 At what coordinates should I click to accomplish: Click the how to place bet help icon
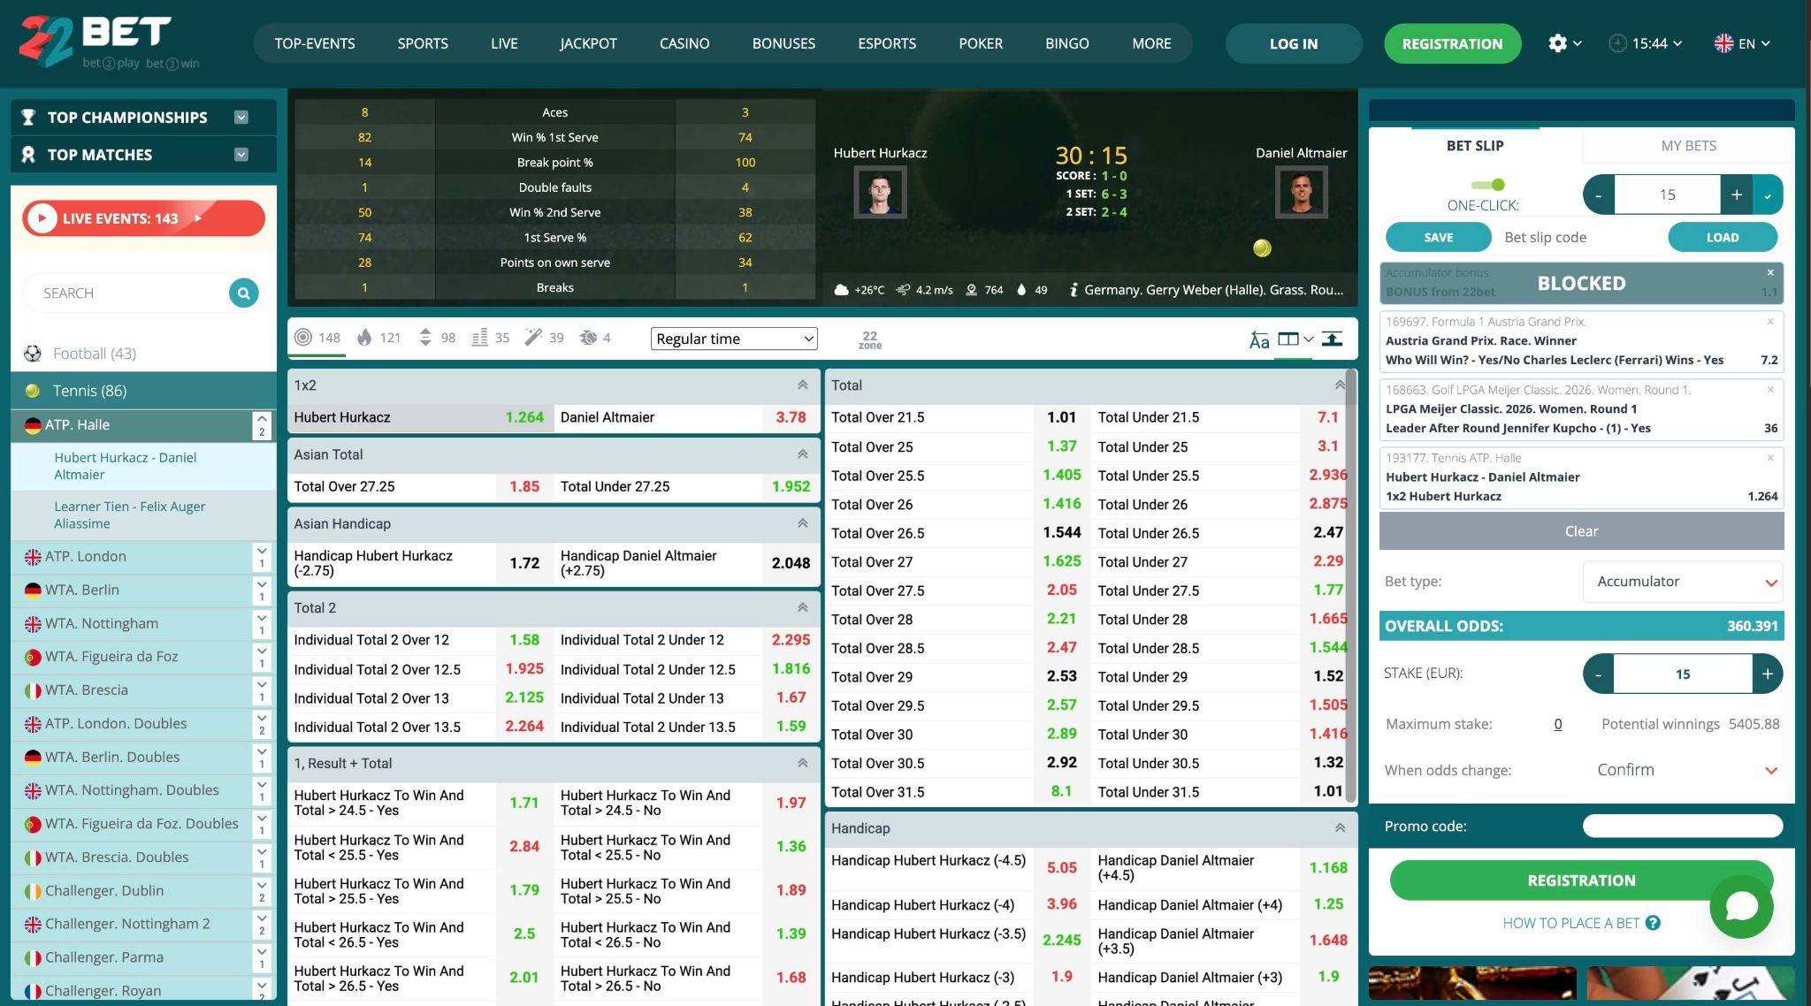(1653, 923)
